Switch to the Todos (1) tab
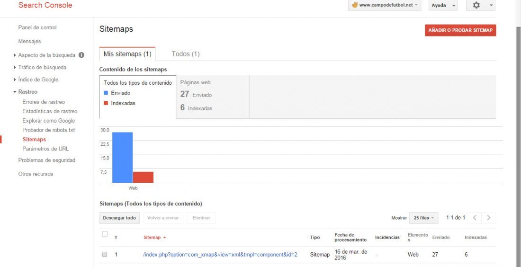This screenshot has width=521, height=267. pos(185,54)
